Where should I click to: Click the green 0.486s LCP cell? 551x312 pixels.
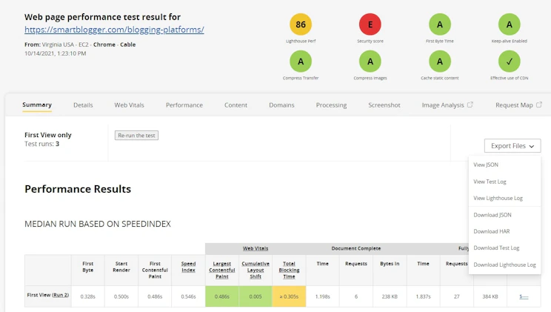click(x=221, y=296)
